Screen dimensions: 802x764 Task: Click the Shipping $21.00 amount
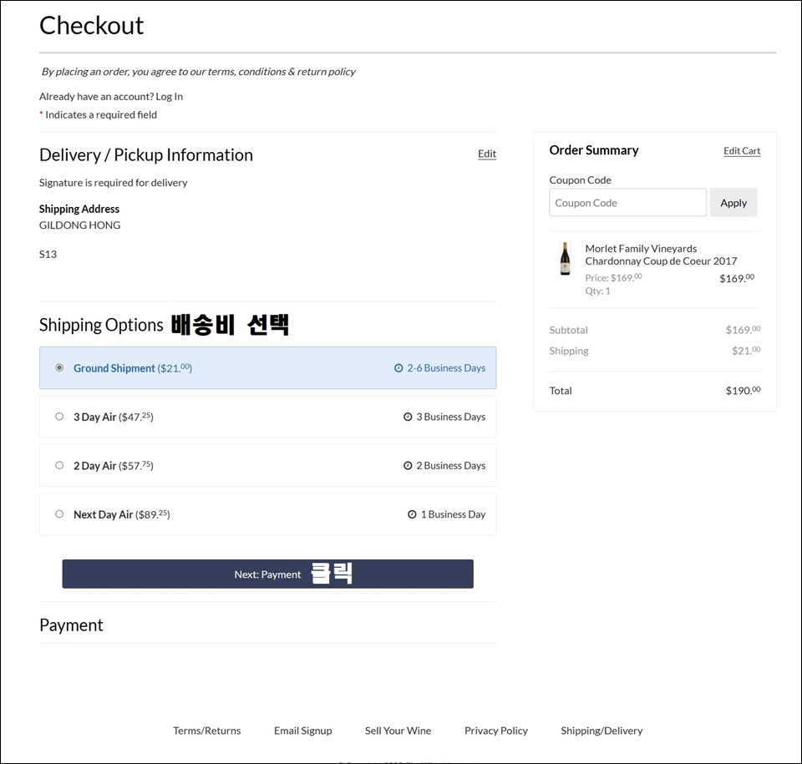[746, 351]
